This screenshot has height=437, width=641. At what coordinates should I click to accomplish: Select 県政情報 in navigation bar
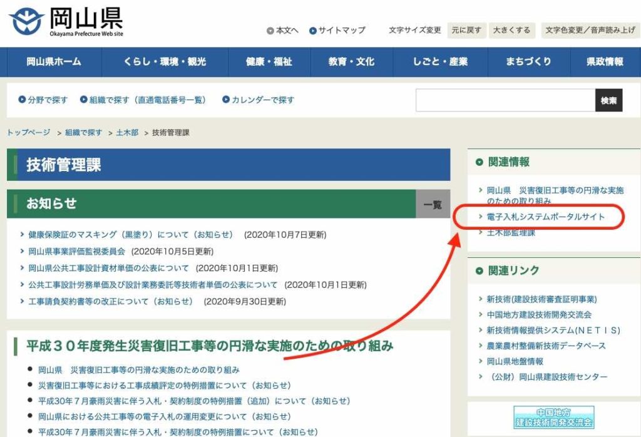[605, 61]
